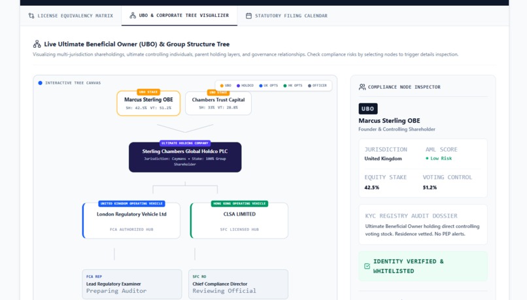
Task: Click the SFC Licensed Hub label
Action: coord(239,229)
